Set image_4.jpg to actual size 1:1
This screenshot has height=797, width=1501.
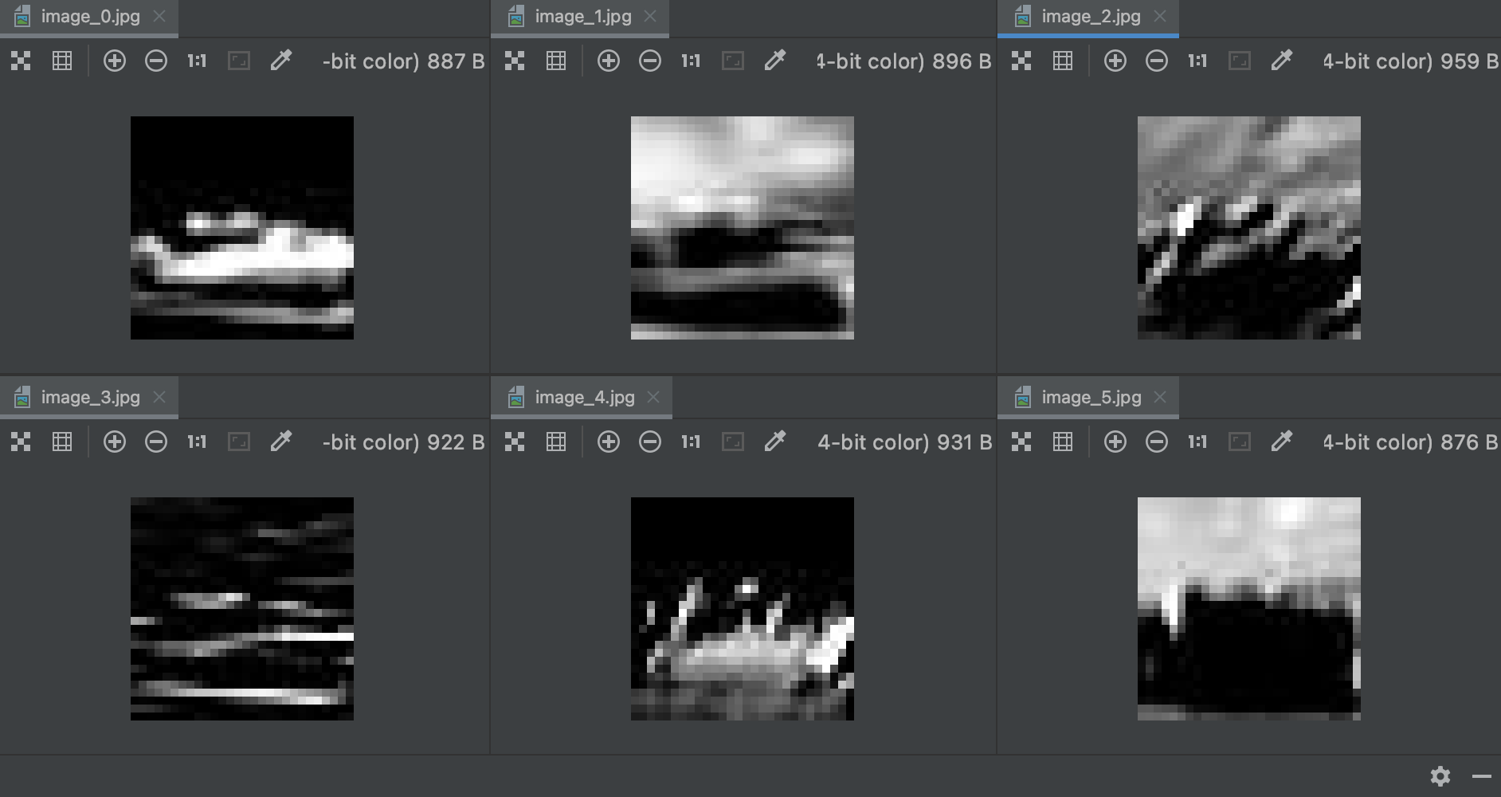click(691, 442)
